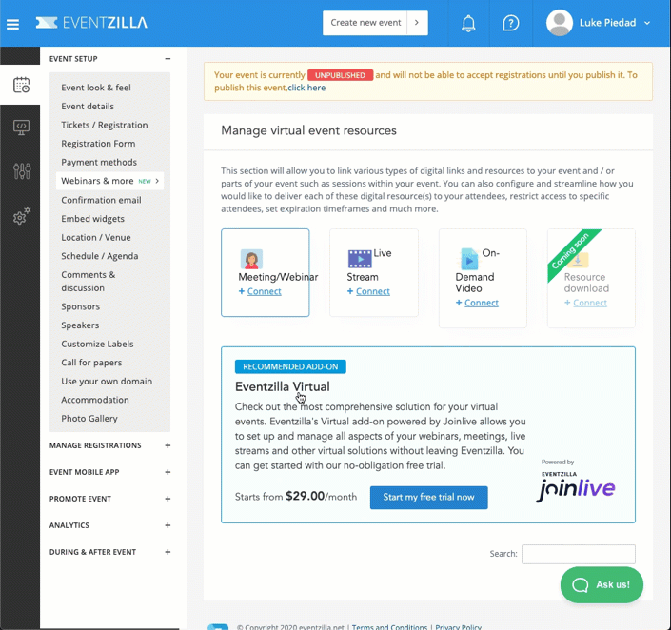This screenshot has height=630, width=671.
Task: Click the Resource download icon
Action: (578, 260)
